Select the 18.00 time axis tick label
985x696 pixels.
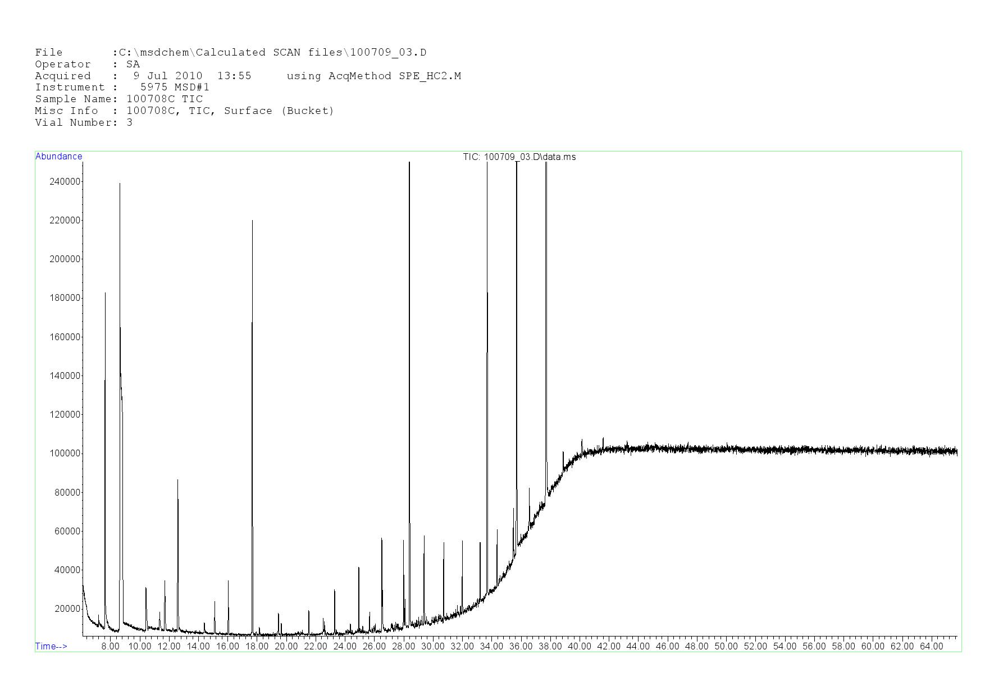pos(257,647)
